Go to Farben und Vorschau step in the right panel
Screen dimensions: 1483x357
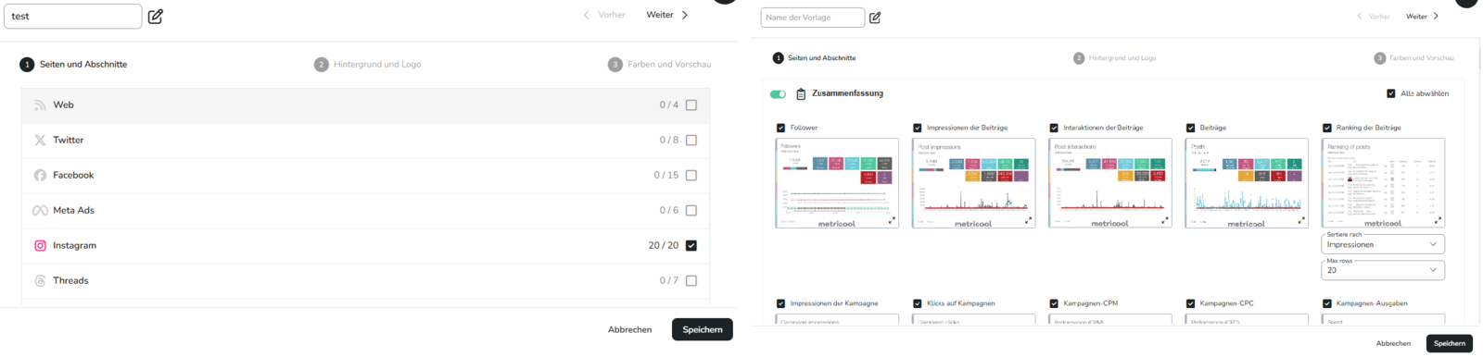point(1413,57)
